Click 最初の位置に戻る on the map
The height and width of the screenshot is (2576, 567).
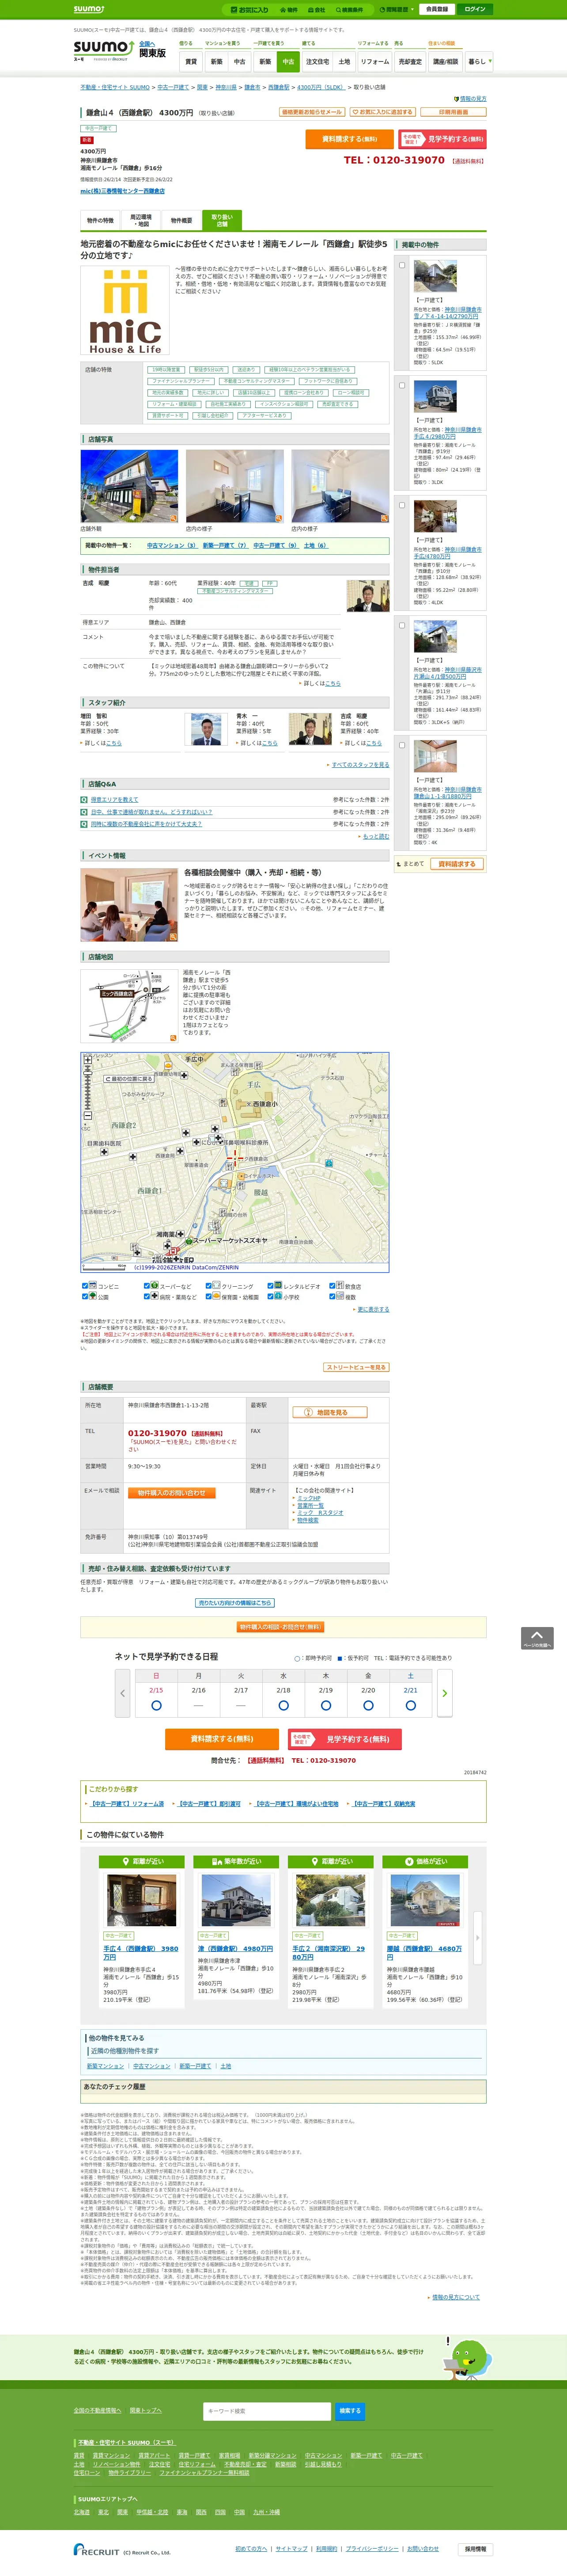129,1079
